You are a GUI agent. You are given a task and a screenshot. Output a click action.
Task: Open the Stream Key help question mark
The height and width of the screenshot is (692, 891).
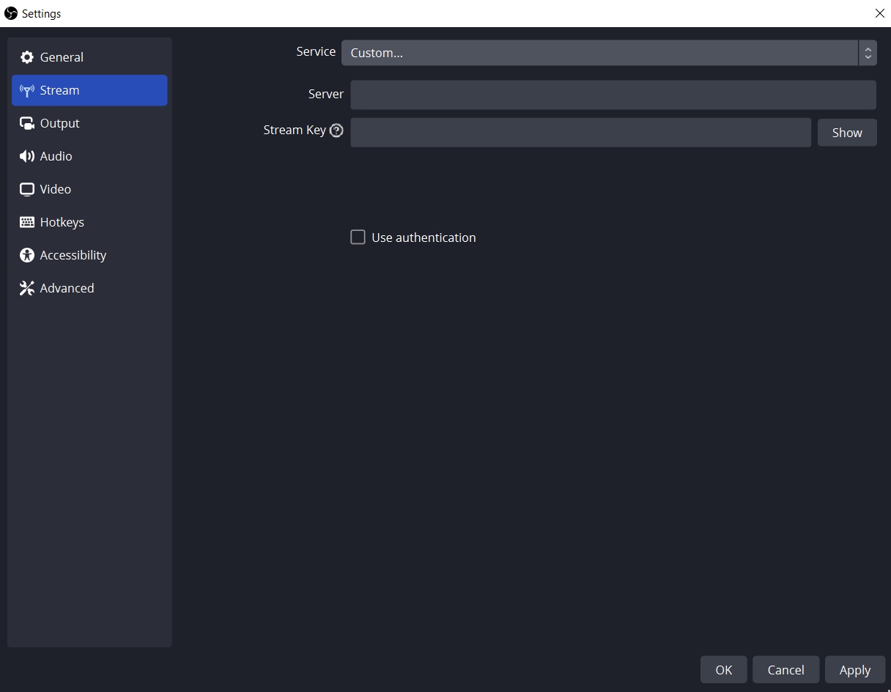(336, 130)
